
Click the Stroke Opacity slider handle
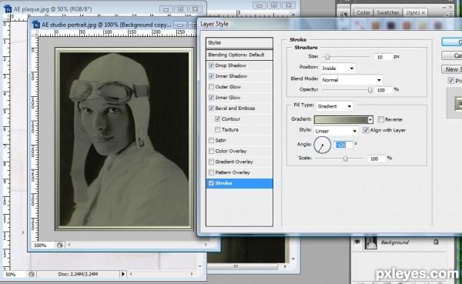pyautogui.click(x=370, y=90)
